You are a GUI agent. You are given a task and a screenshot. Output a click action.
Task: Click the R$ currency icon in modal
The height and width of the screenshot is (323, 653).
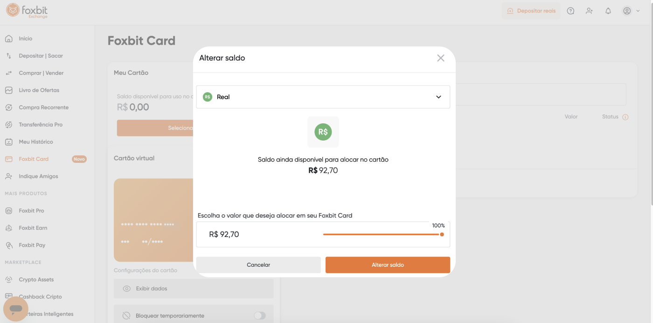point(323,132)
